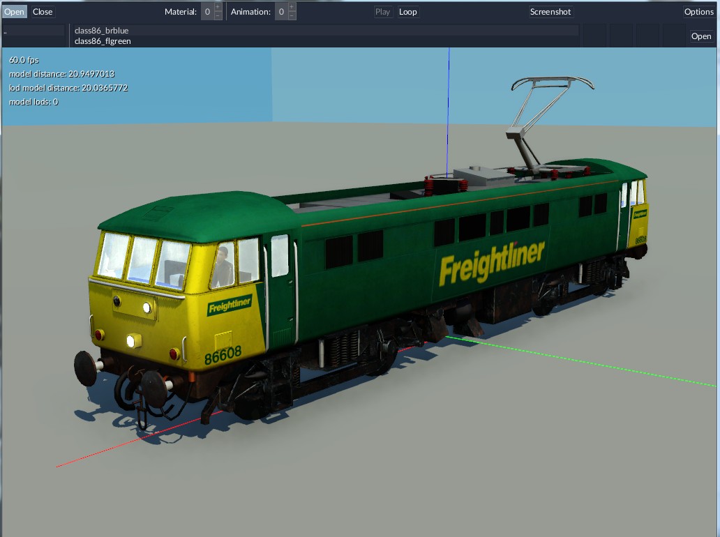Select class86_brblue in the file list
The height and width of the screenshot is (537, 720).
click(326, 30)
